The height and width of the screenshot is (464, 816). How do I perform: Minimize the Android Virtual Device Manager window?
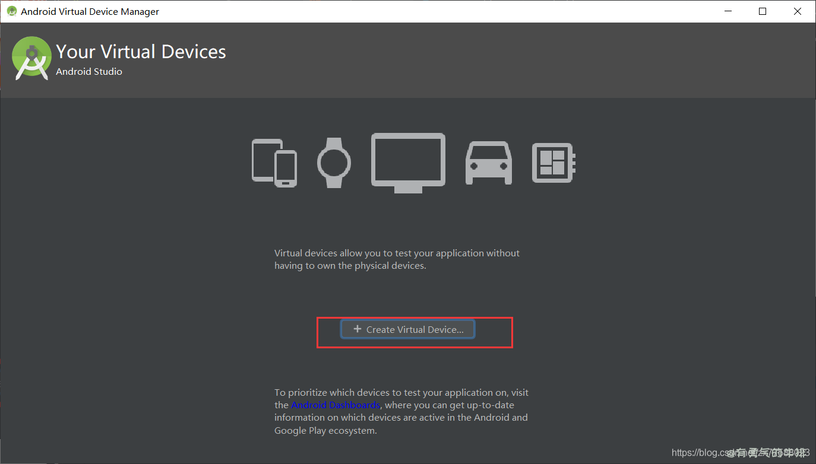[728, 11]
